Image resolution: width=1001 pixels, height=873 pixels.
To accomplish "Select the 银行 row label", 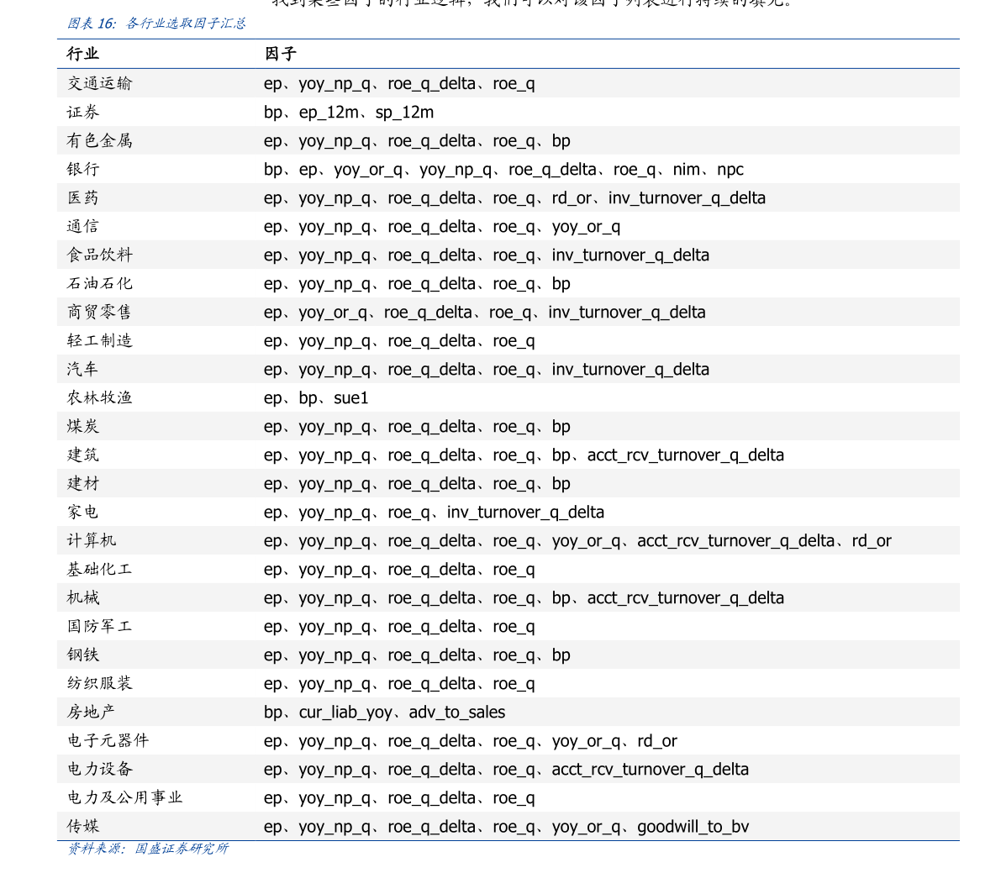I will point(83,169).
